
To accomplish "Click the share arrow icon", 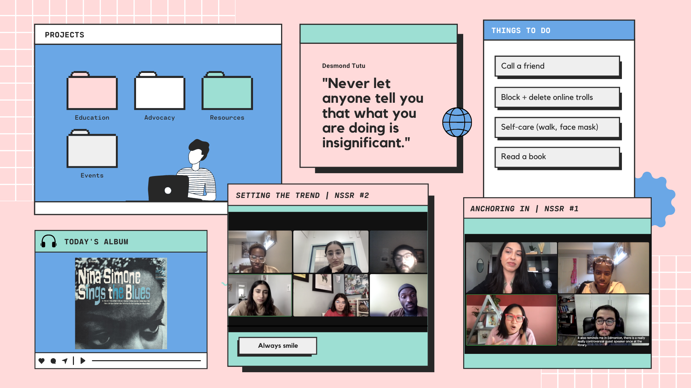I will point(65,361).
